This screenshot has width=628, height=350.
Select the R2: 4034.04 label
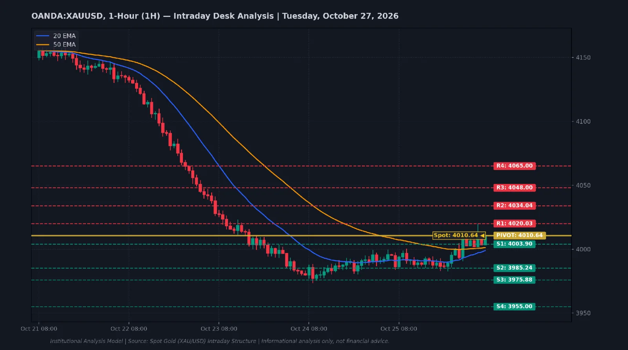(x=514, y=205)
